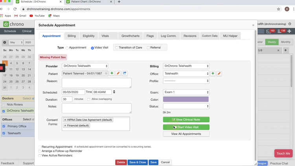Check the Transition of Care checkbox
This screenshot has width=295, height=166.
coord(117,48)
